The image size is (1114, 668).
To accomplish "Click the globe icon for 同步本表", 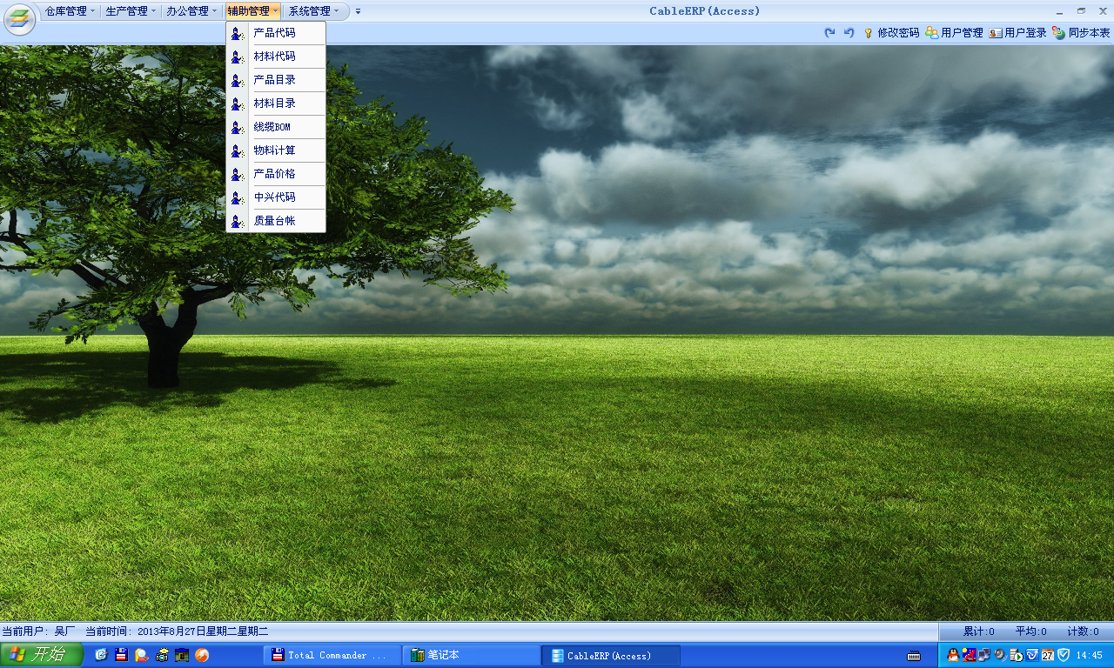I will 1058,33.
